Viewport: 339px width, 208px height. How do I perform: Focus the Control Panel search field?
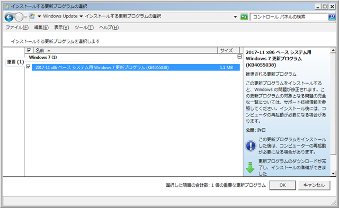pos(289,17)
